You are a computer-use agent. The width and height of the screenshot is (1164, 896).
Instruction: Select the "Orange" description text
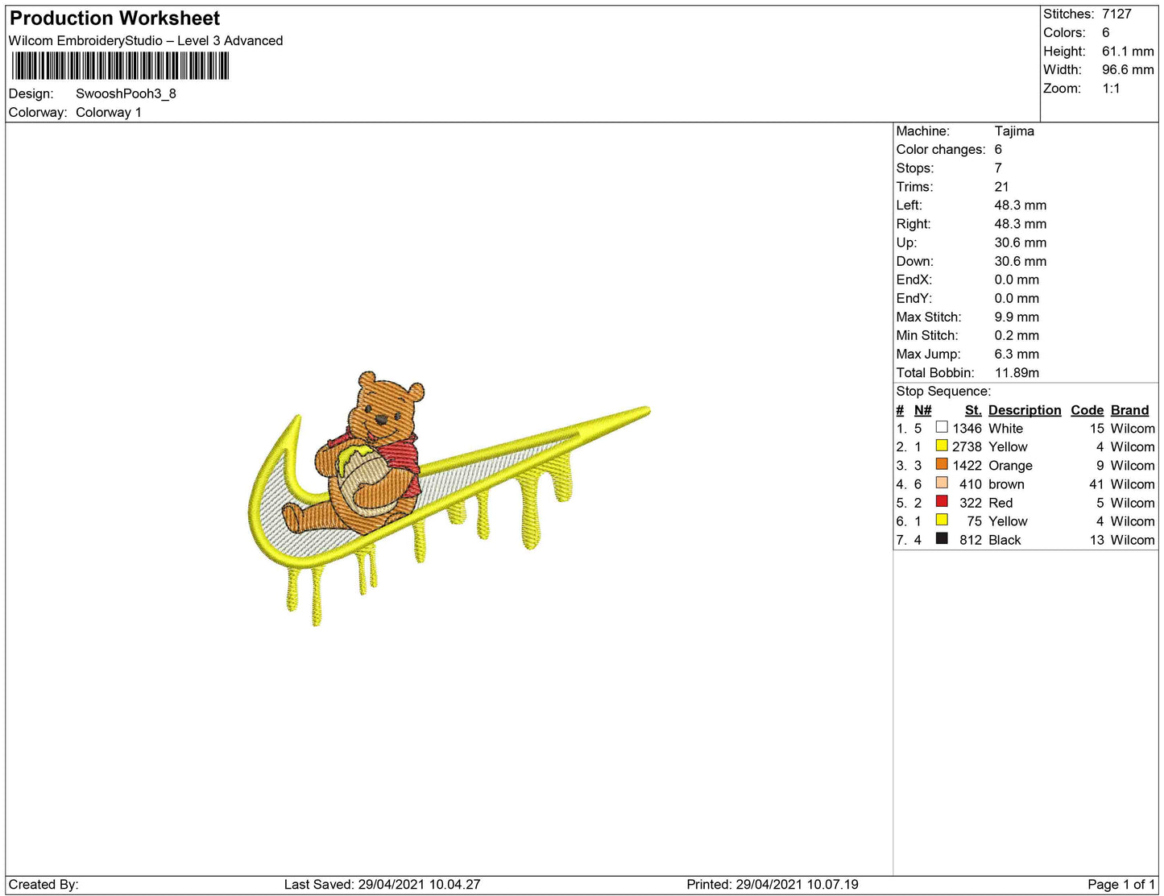(x=1010, y=466)
